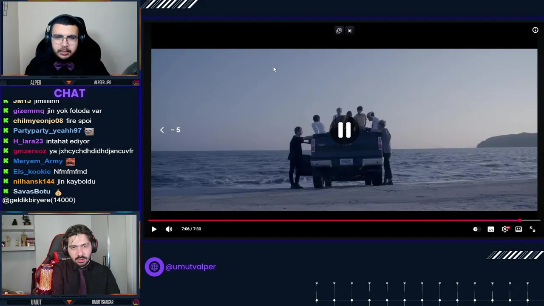Click the ALPER name label
The width and height of the screenshot is (544, 306).
pyautogui.click(x=36, y=82)
